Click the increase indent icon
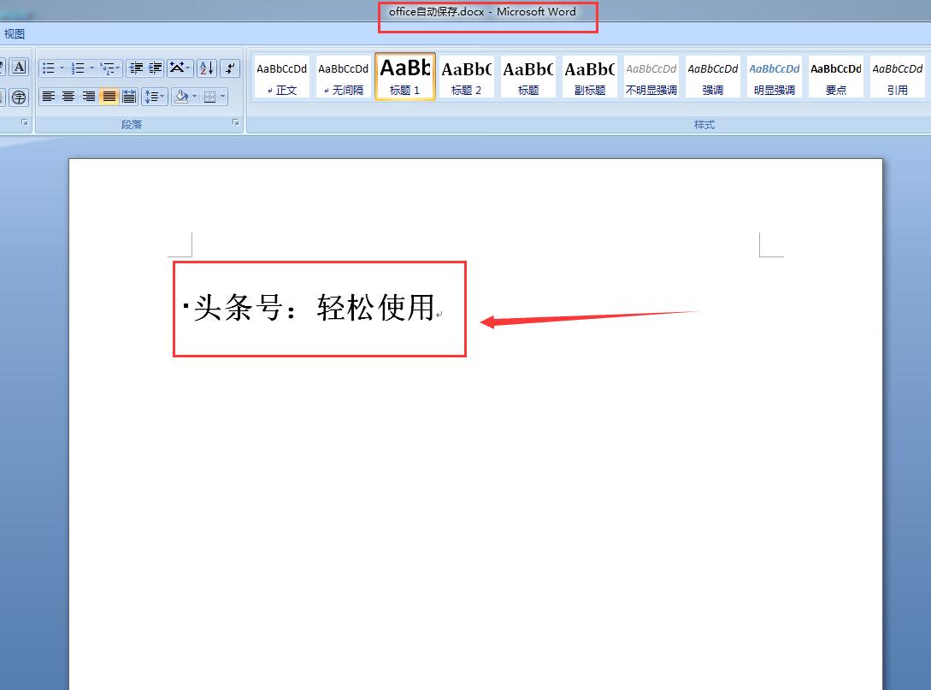This screenshot has width=931, height=690. (154, 68)
